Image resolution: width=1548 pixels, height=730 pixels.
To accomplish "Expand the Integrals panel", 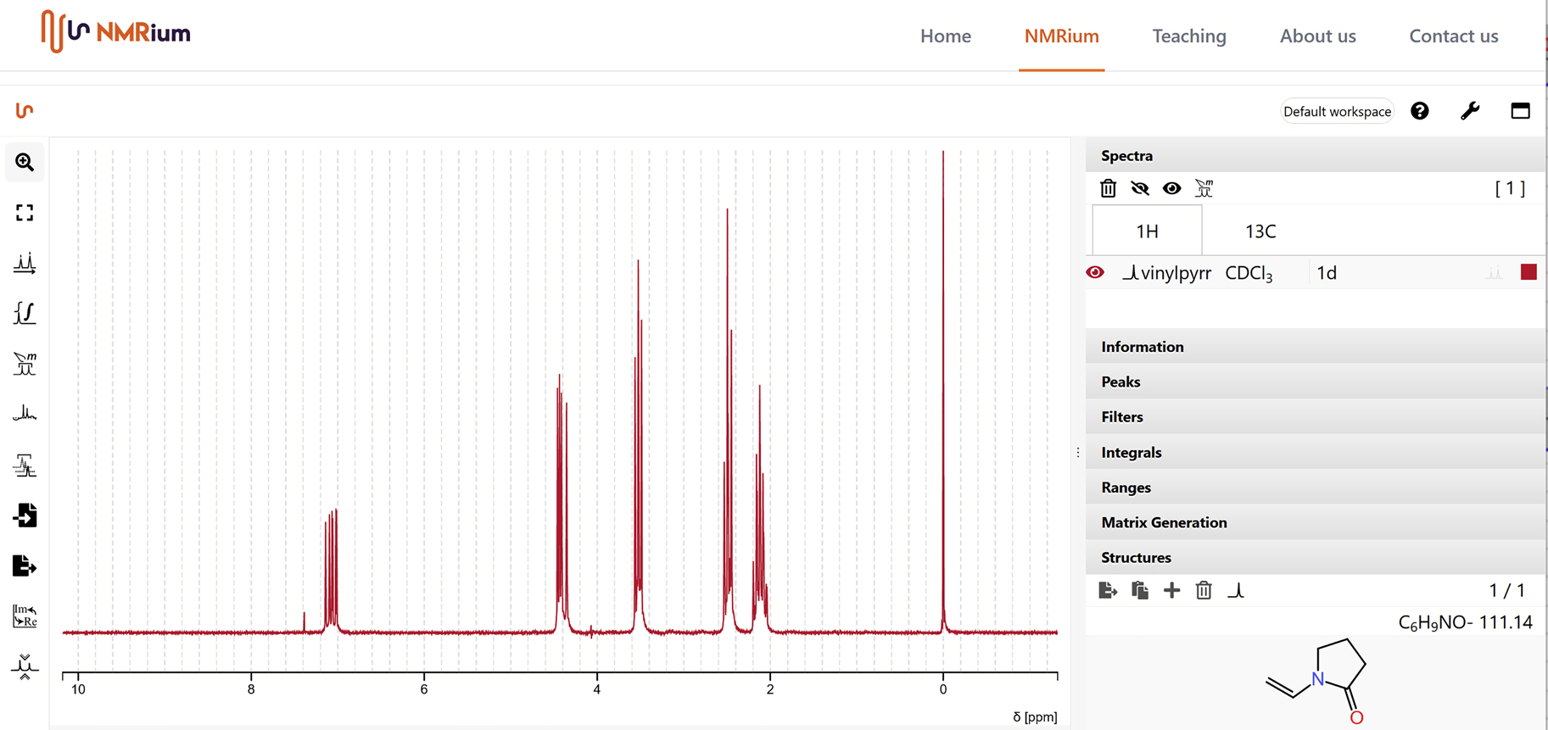I will pyautogui.click(x=1131, y=453).
